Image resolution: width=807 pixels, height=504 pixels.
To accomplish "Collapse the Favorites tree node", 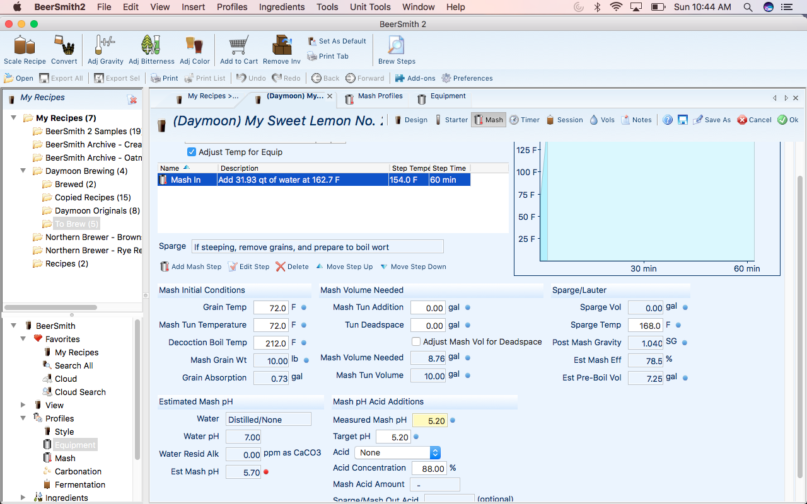I will coord(23,339).
